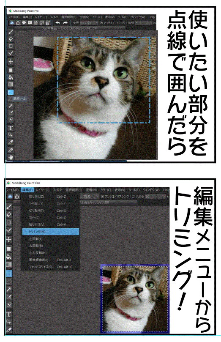Select the Select Eraser tool in top screenshot
The width and height of the screenshot is (221, 342).
[11, 120]
